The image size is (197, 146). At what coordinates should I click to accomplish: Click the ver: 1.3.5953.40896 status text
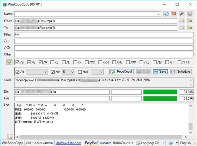point(39,143)
